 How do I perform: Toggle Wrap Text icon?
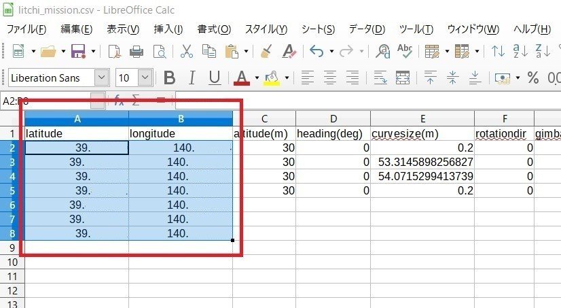[x=380, y=78]
